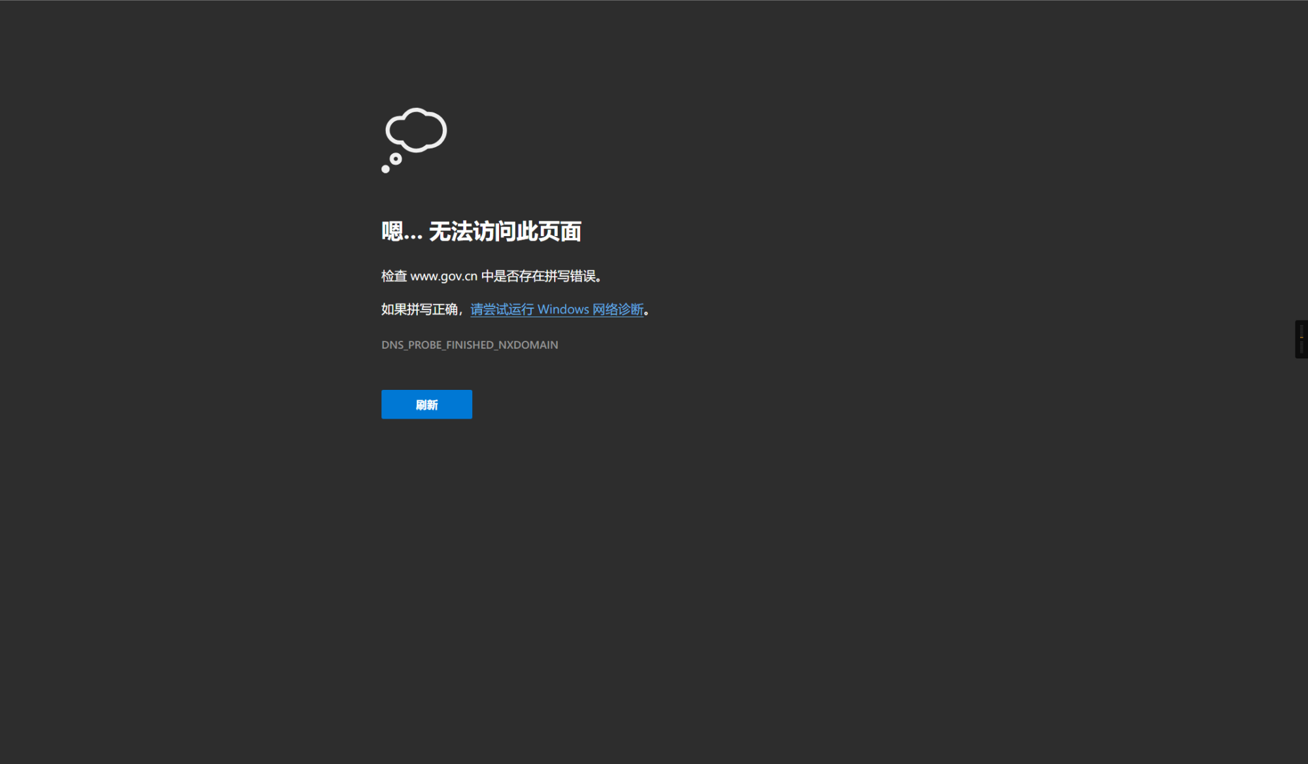1308x764 pixels.
Task: Click the cloud thought-bubble illustration
Action: 417,129
